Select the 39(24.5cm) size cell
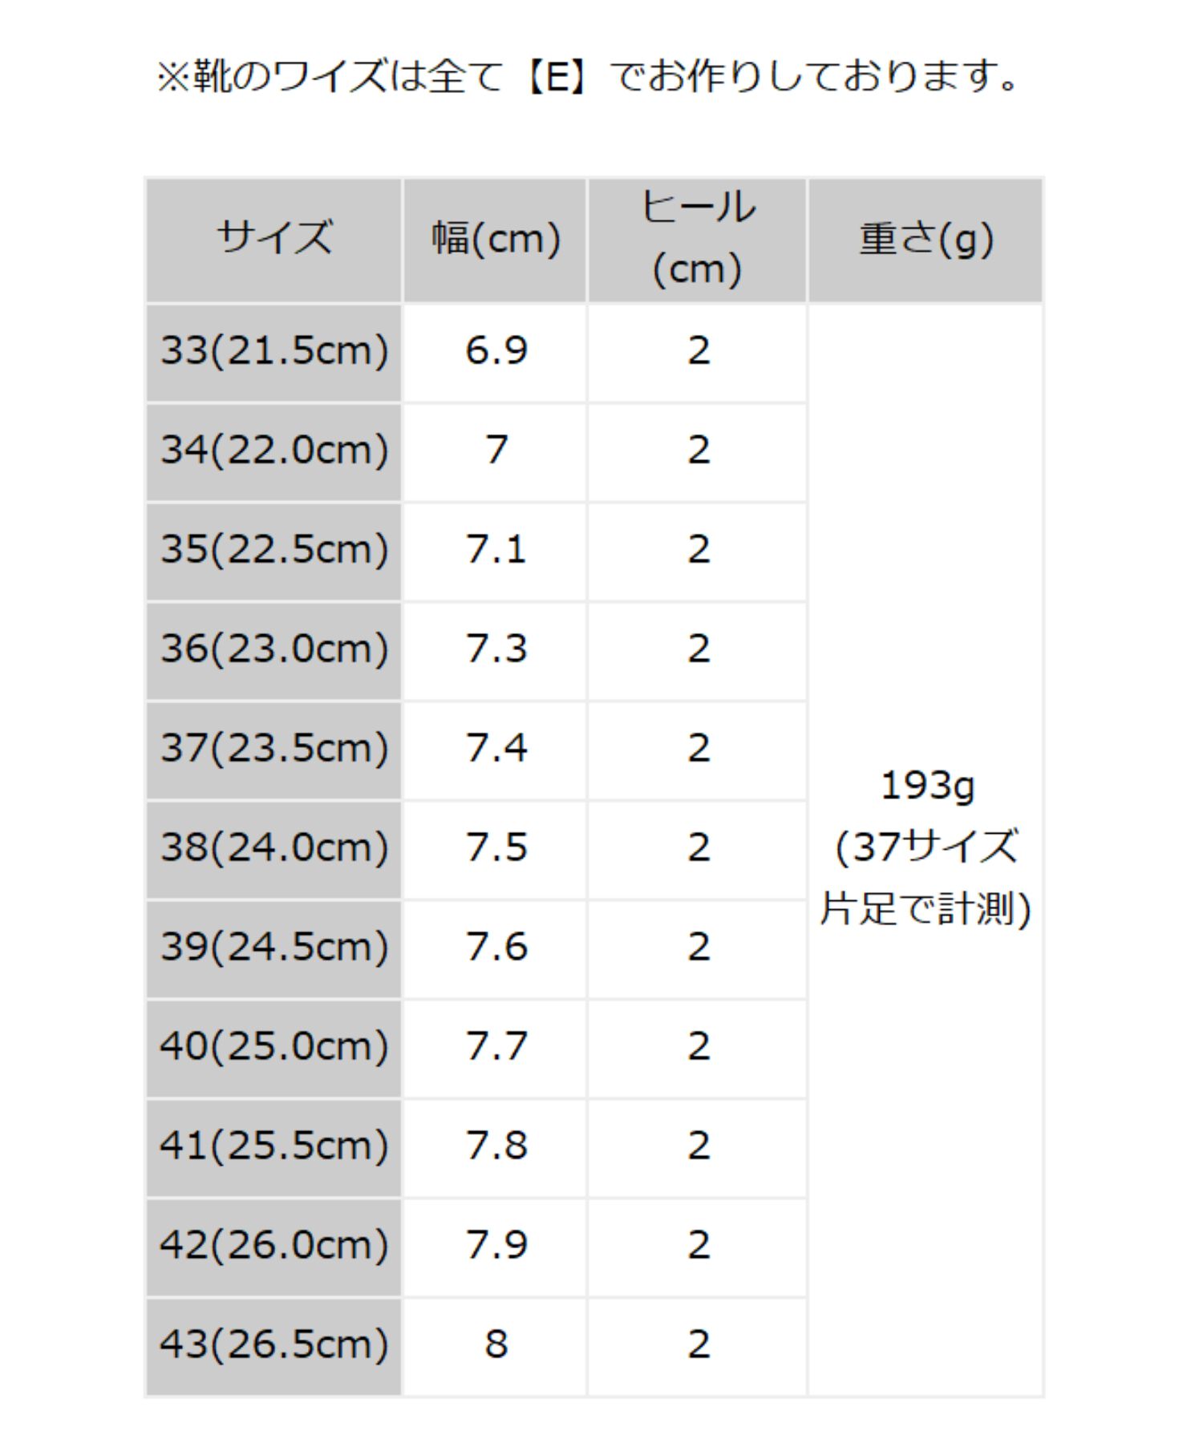The height and width of the screenshot is (1443, 1203). (x=273, y=948)
